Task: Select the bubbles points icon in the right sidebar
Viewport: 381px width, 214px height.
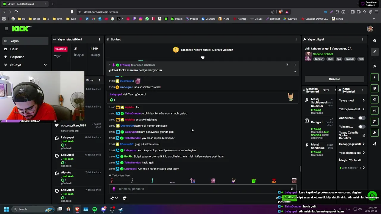Action: (x=374, y=144)
